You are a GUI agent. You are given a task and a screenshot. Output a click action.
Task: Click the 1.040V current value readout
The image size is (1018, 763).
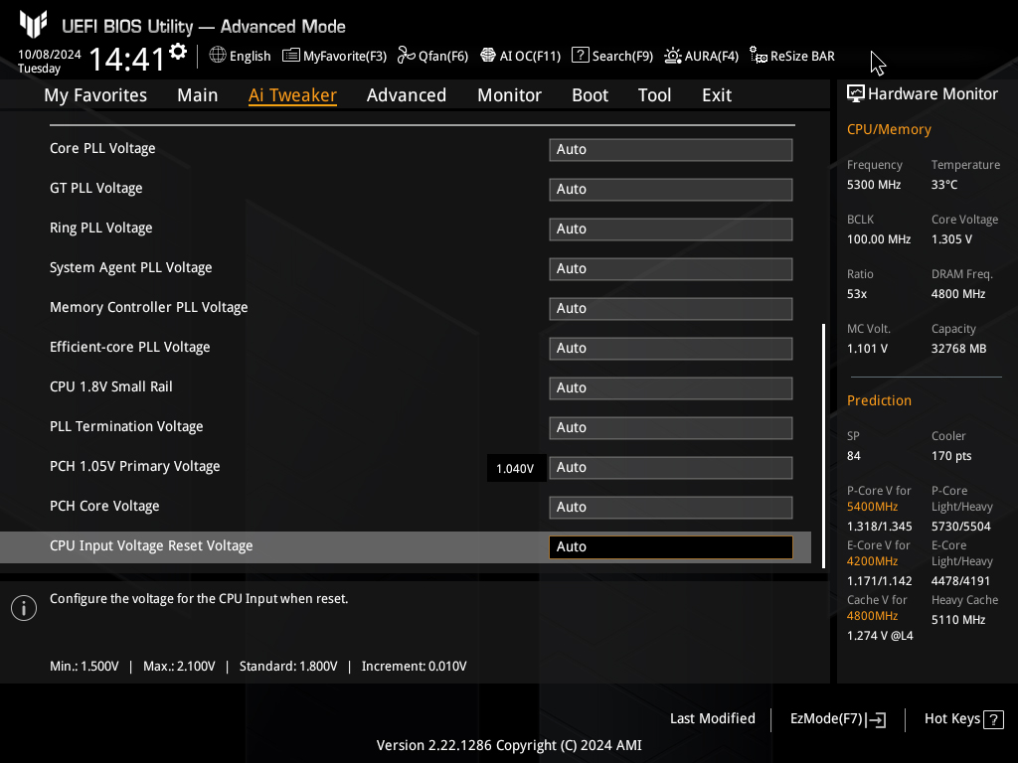pyautogui.click(x=516, y=469)
